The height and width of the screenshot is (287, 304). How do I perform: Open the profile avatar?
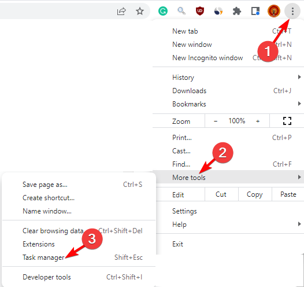tap(274, 11)
